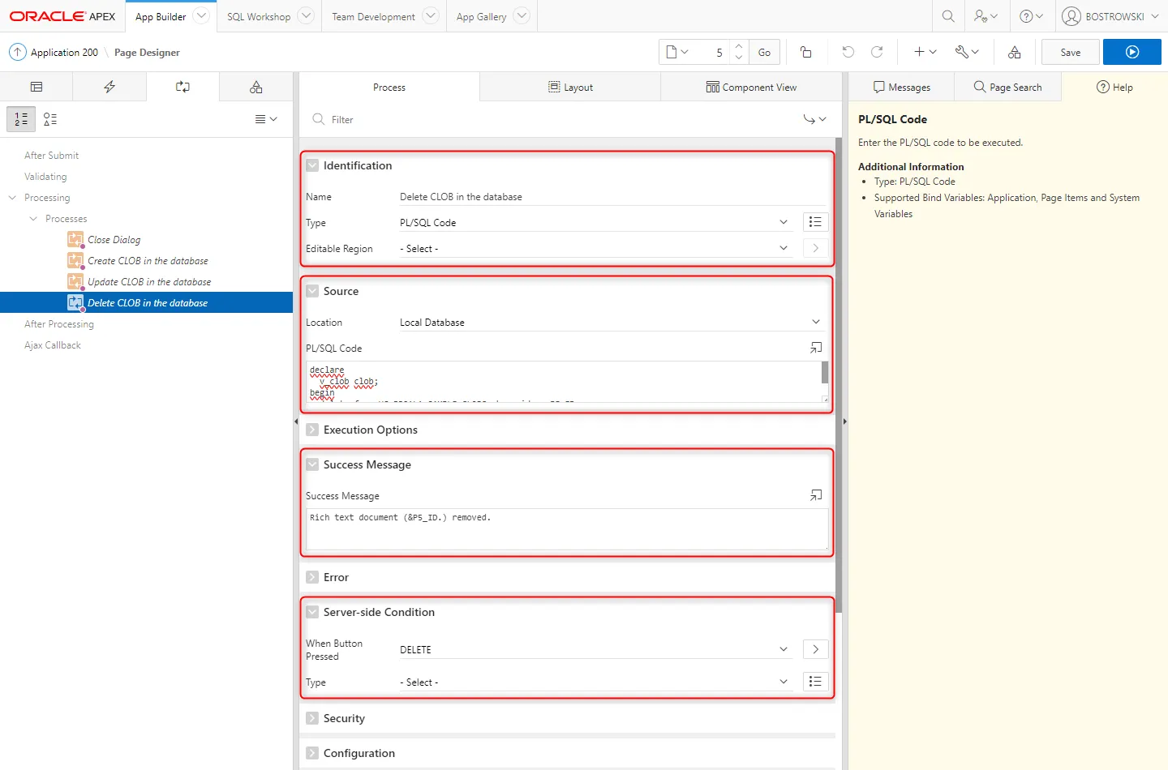Screen dimensions: 1168x770
Task: Click the Undo icon in the toolbar
Action: [848, 52]
